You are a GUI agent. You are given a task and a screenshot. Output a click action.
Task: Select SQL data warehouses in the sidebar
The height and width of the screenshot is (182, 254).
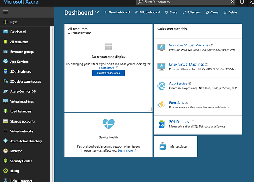click(x=25, y=82)
